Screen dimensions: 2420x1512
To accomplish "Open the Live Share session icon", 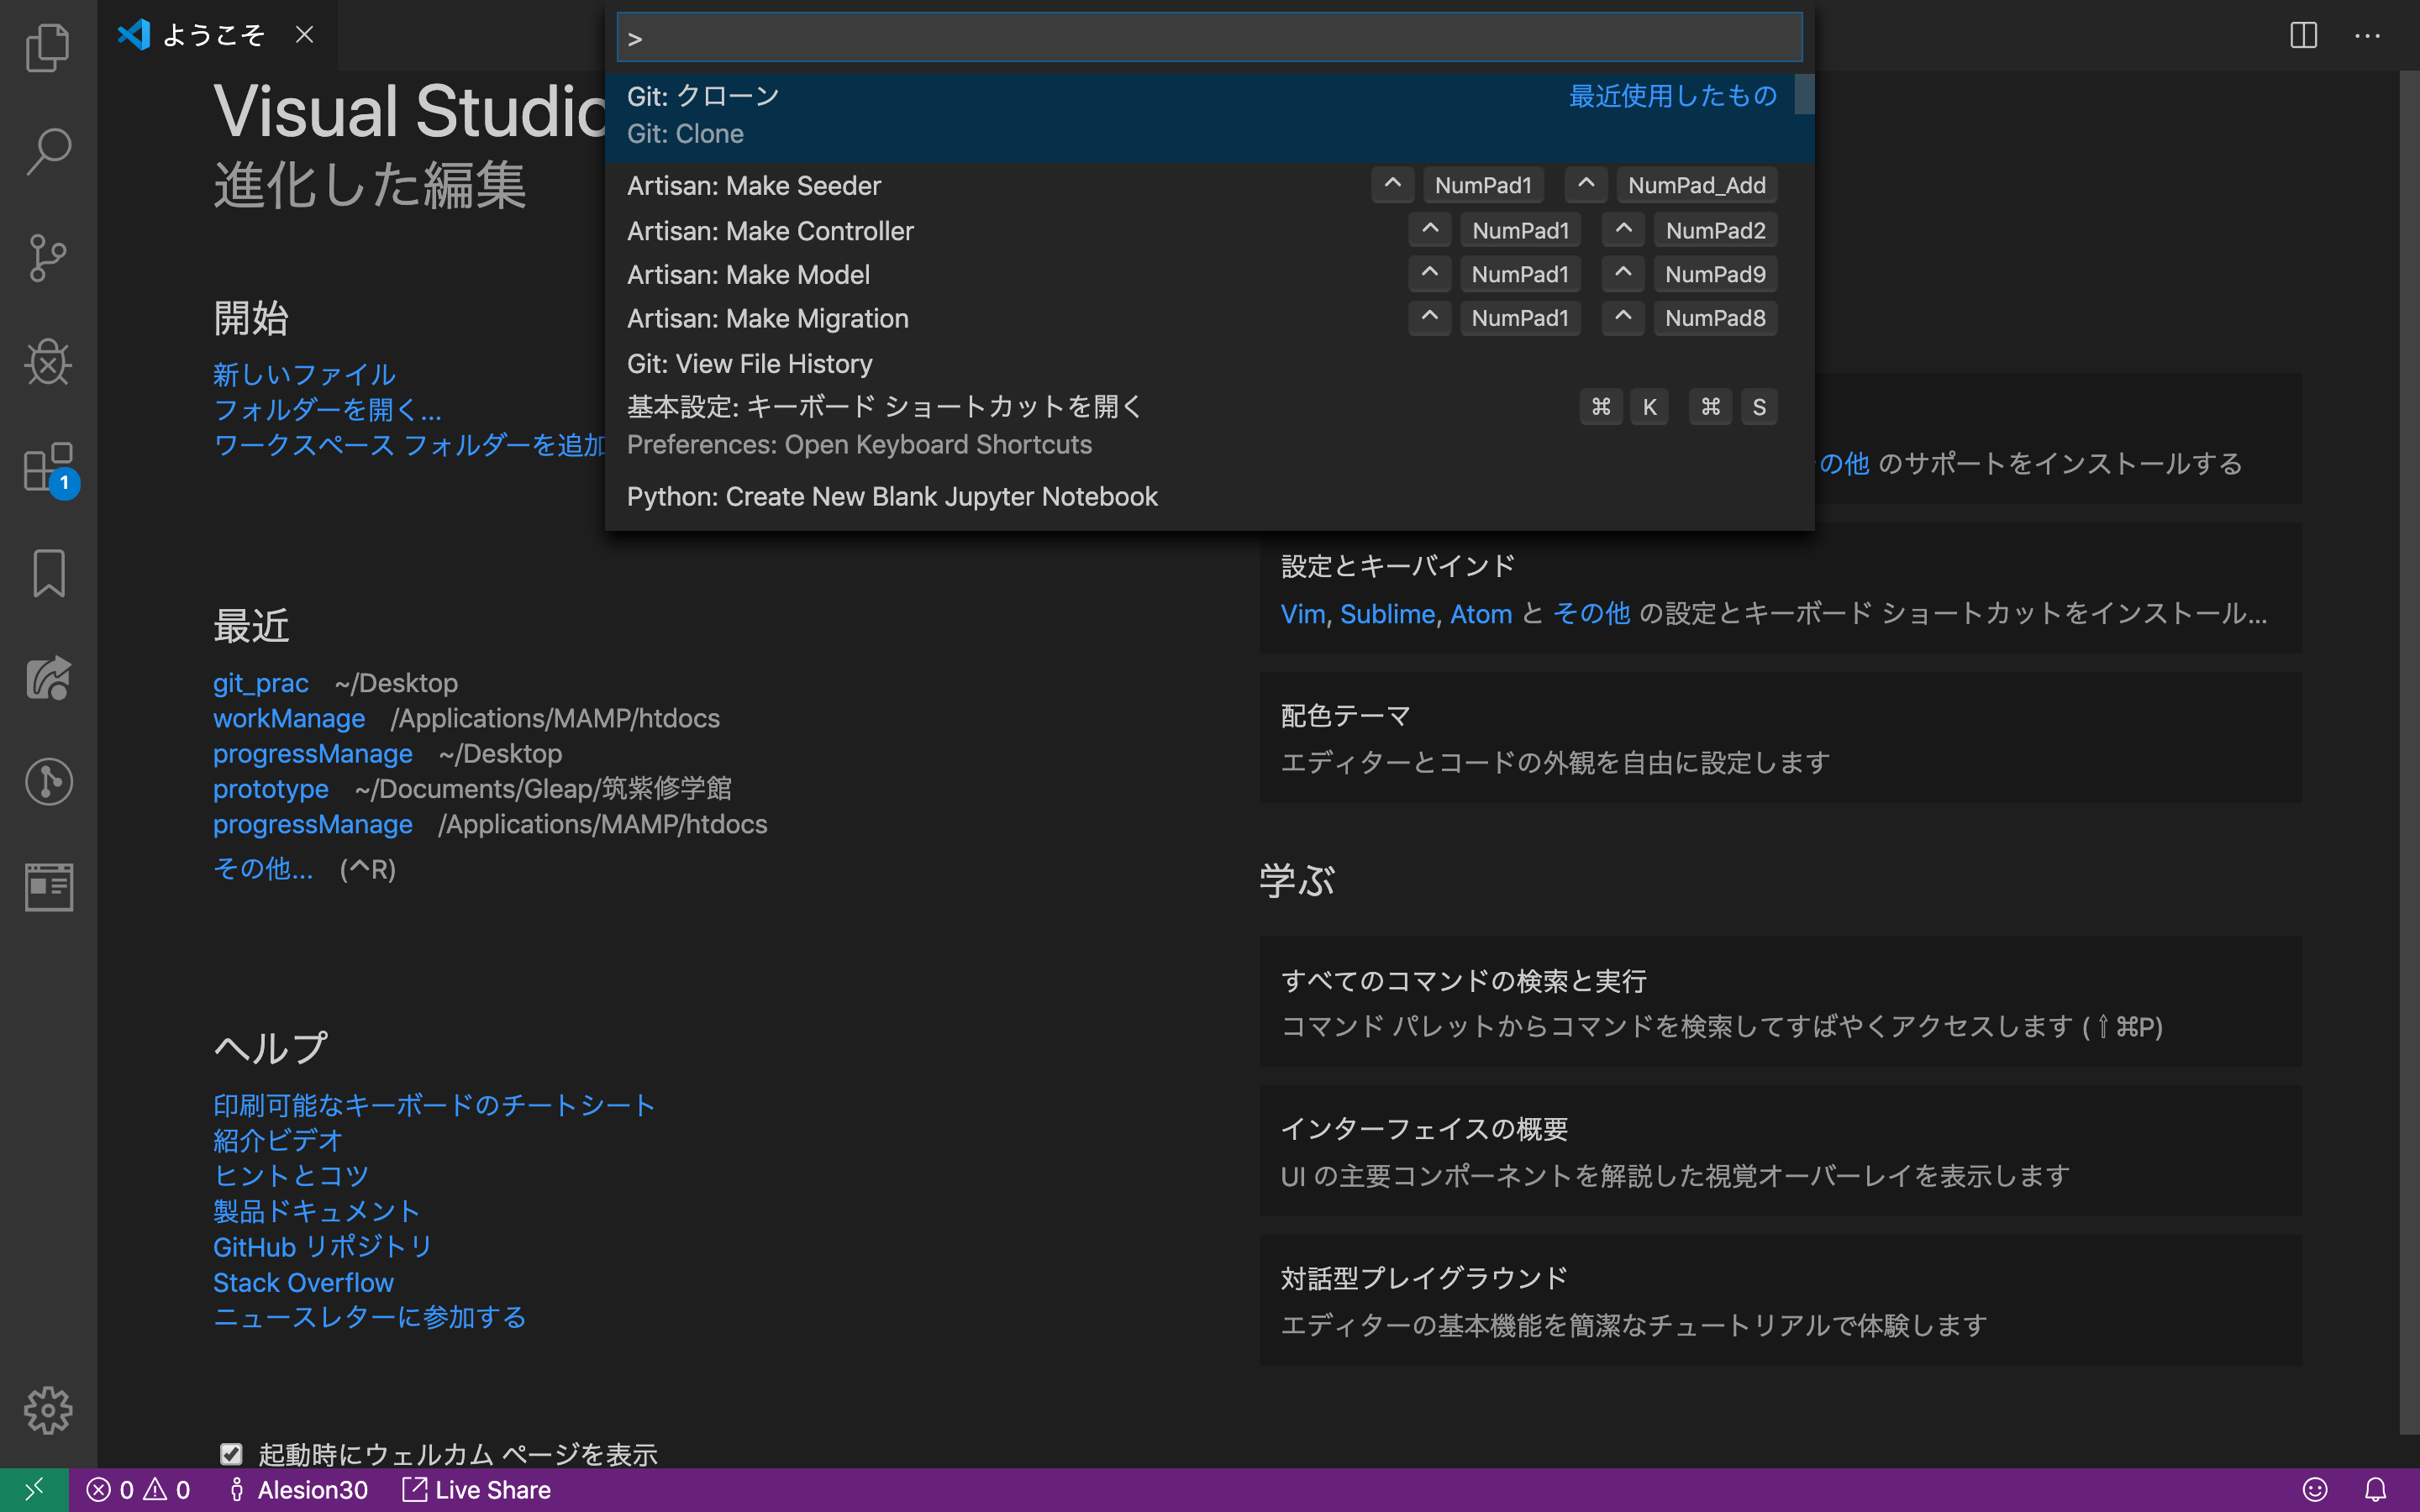I will pos(47,679).
